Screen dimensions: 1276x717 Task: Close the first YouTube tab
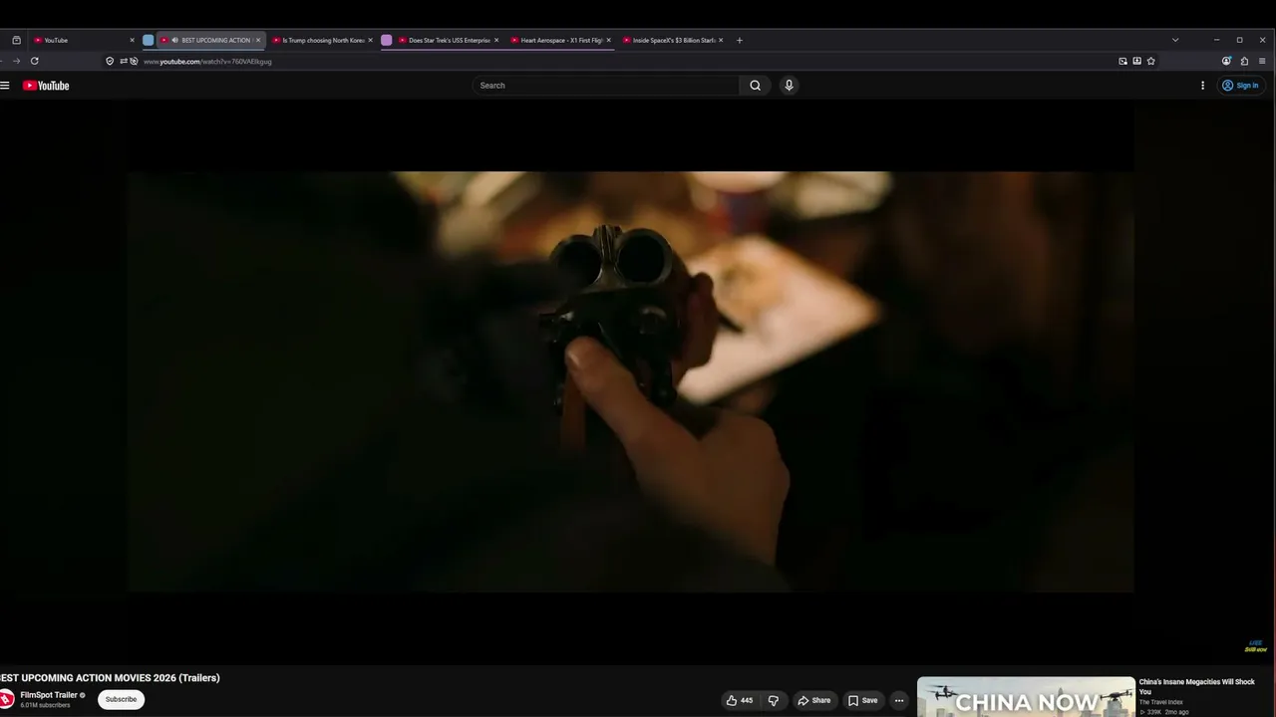point(132,40)
